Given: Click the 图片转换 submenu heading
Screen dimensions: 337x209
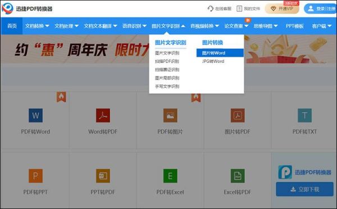Looking at the screenshot, I should click(212, 43).
